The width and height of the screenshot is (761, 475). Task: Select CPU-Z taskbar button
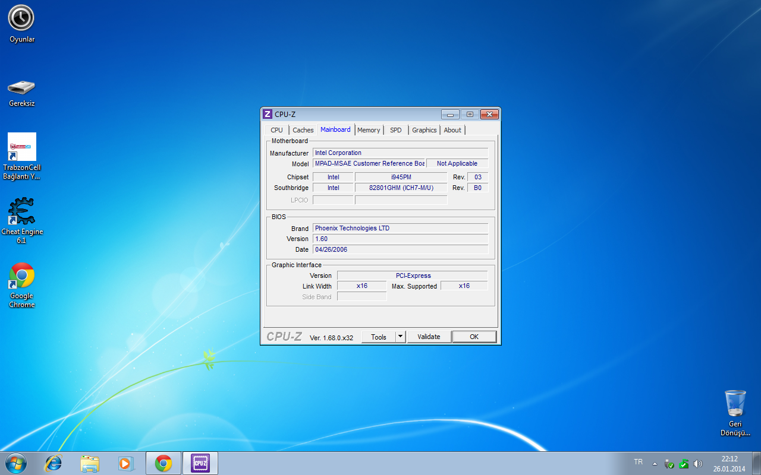(x=200, y=463)
